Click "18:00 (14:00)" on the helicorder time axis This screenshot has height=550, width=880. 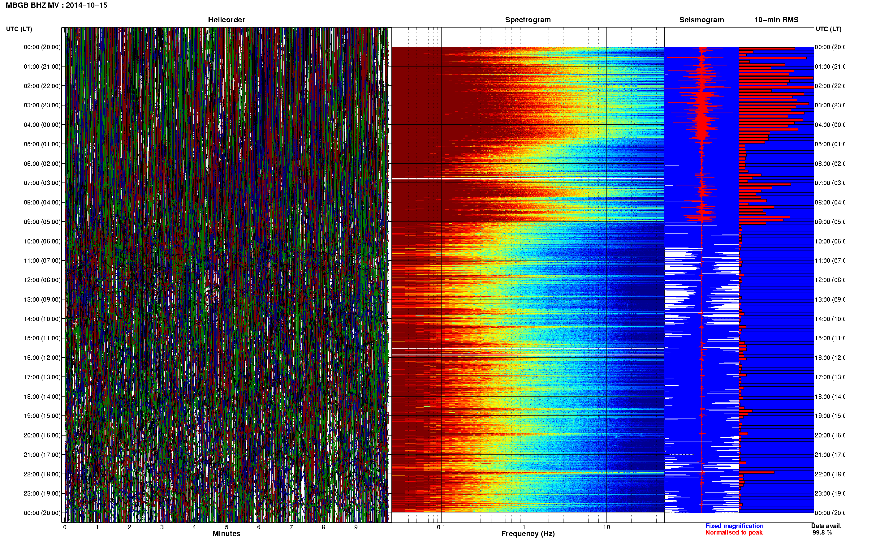click(x=42, y=397)
